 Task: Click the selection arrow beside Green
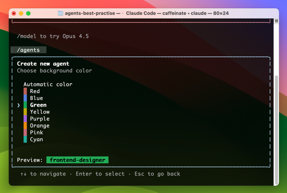tap(19, 105)
